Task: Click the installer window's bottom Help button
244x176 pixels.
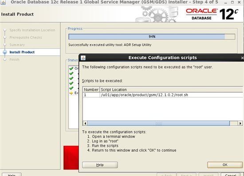Action: (12, 175)
